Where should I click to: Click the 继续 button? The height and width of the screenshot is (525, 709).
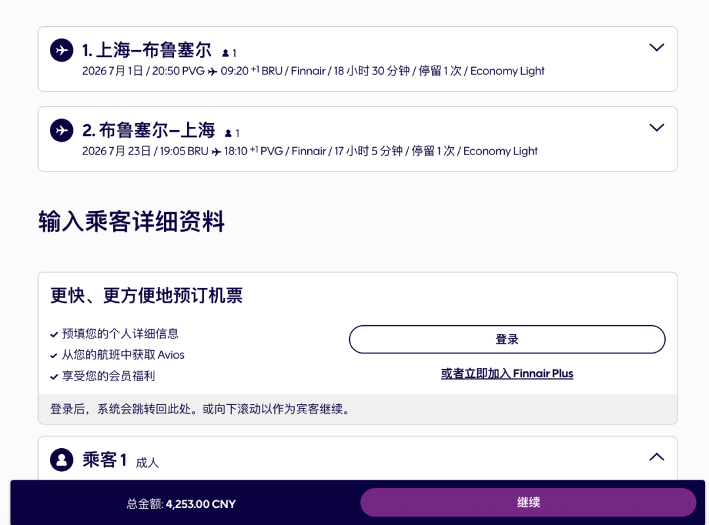pyautogui.click(x=528, y=502)
